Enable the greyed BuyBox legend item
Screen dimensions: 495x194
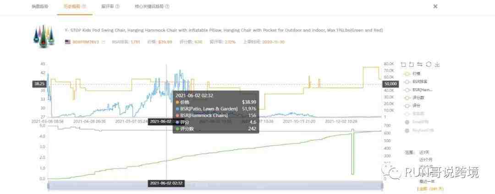pyautogui.click(x=419, y=130)
